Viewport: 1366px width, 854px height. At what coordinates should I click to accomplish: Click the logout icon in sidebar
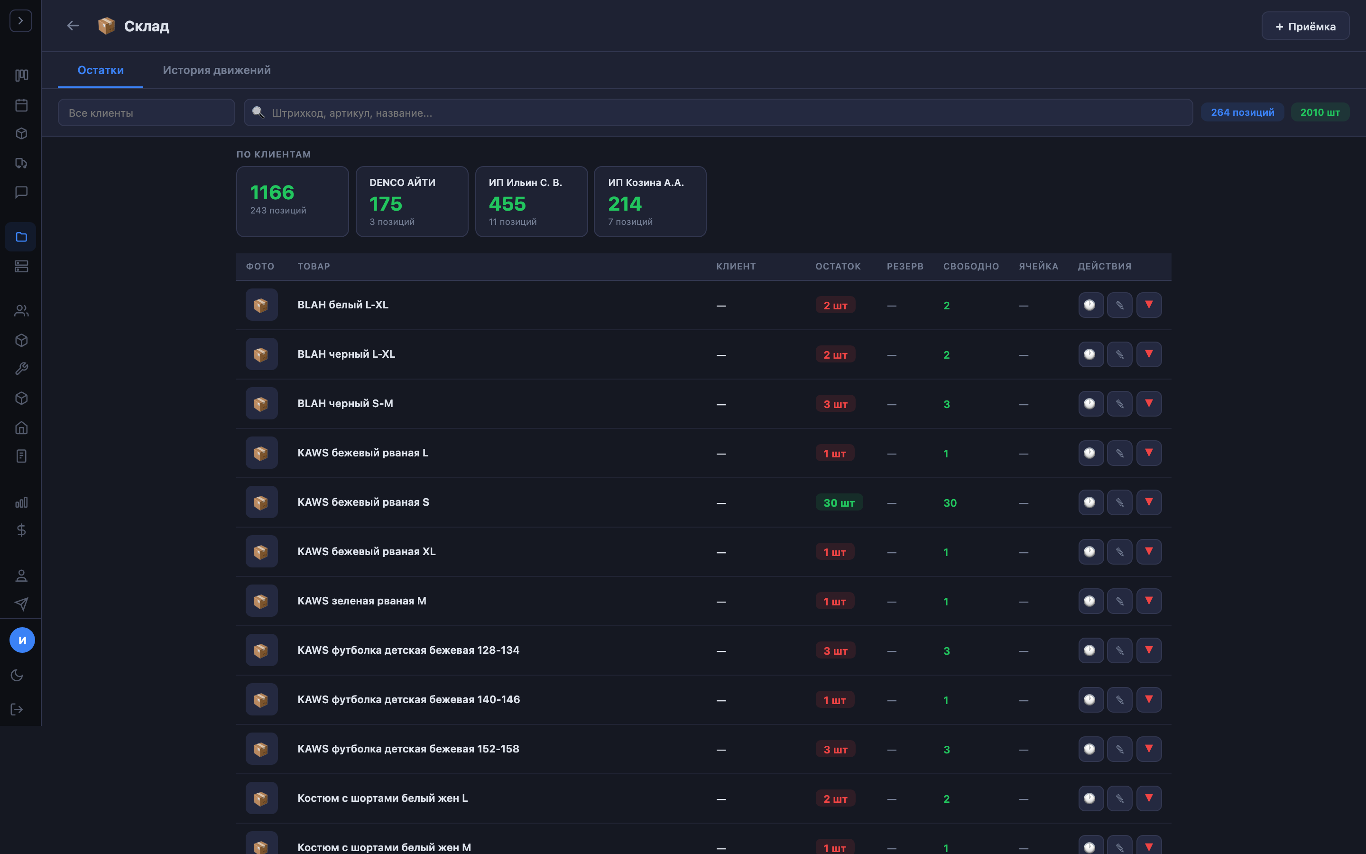(x=17, y=709)
